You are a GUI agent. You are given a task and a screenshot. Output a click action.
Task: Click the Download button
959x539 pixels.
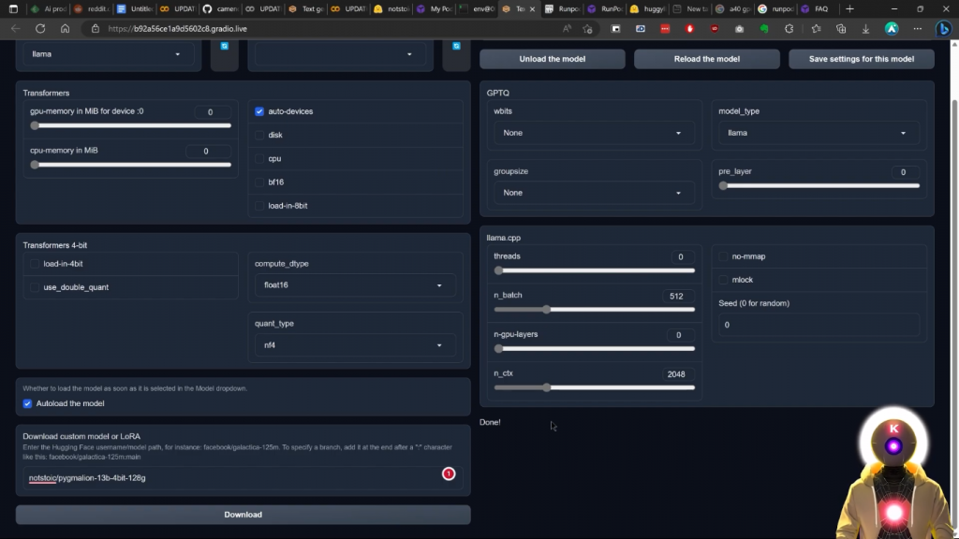(x=243, y=515)
